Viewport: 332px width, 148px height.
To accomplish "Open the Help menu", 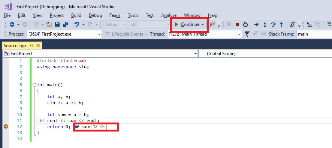I will (212, 15).
